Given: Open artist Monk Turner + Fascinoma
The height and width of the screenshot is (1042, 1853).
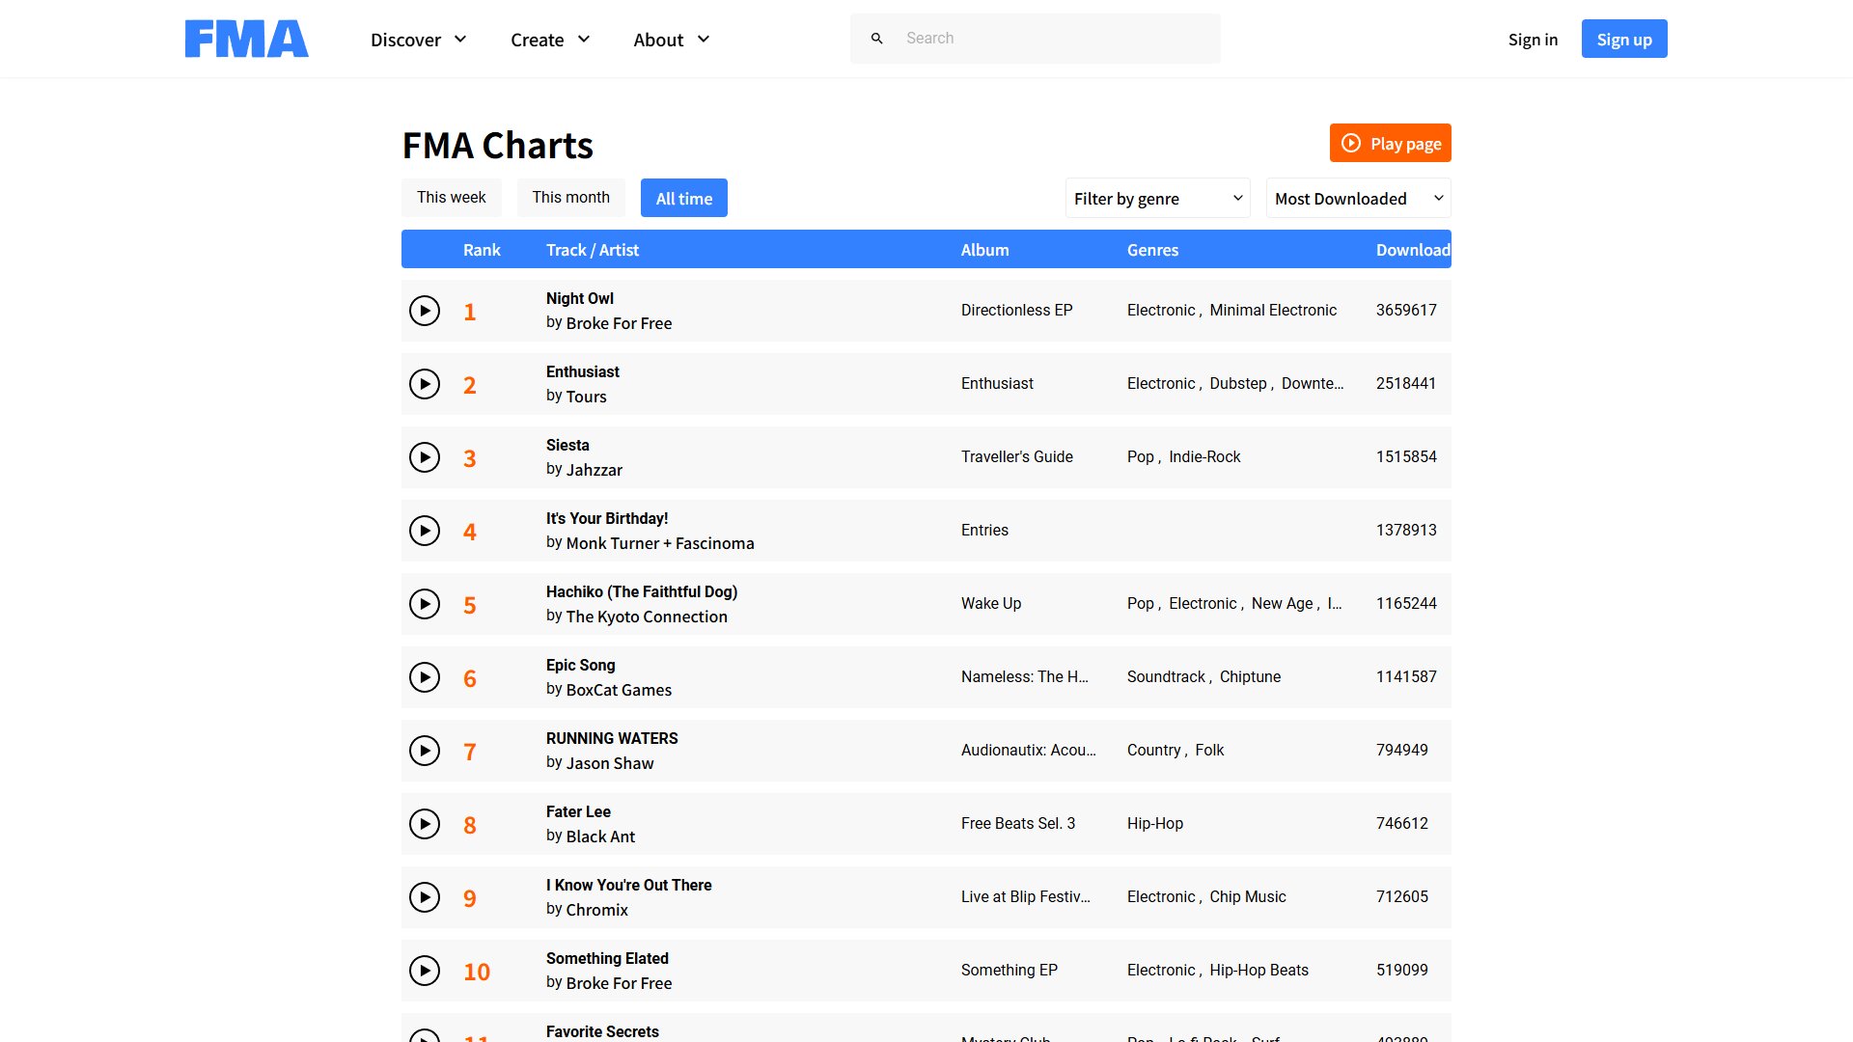Looking at the screenshot, I should pos(660,543).
